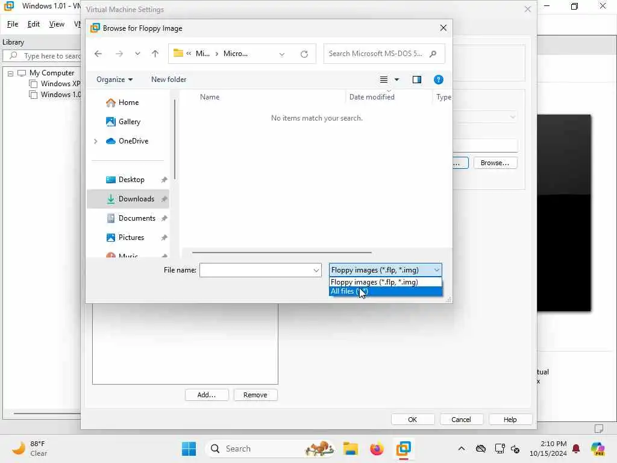
Task: Open the Copilot preview icon
Action: pos(598,449)
